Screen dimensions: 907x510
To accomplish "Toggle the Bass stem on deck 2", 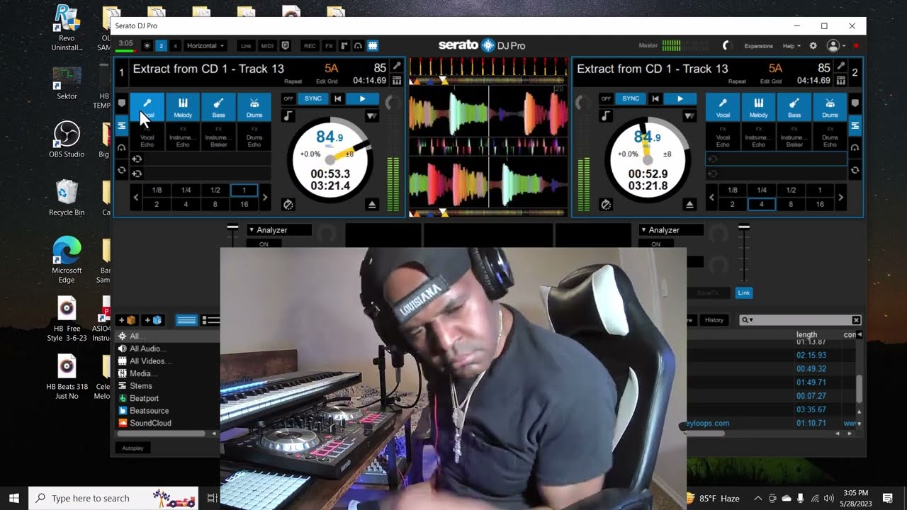I will (794, 107).
